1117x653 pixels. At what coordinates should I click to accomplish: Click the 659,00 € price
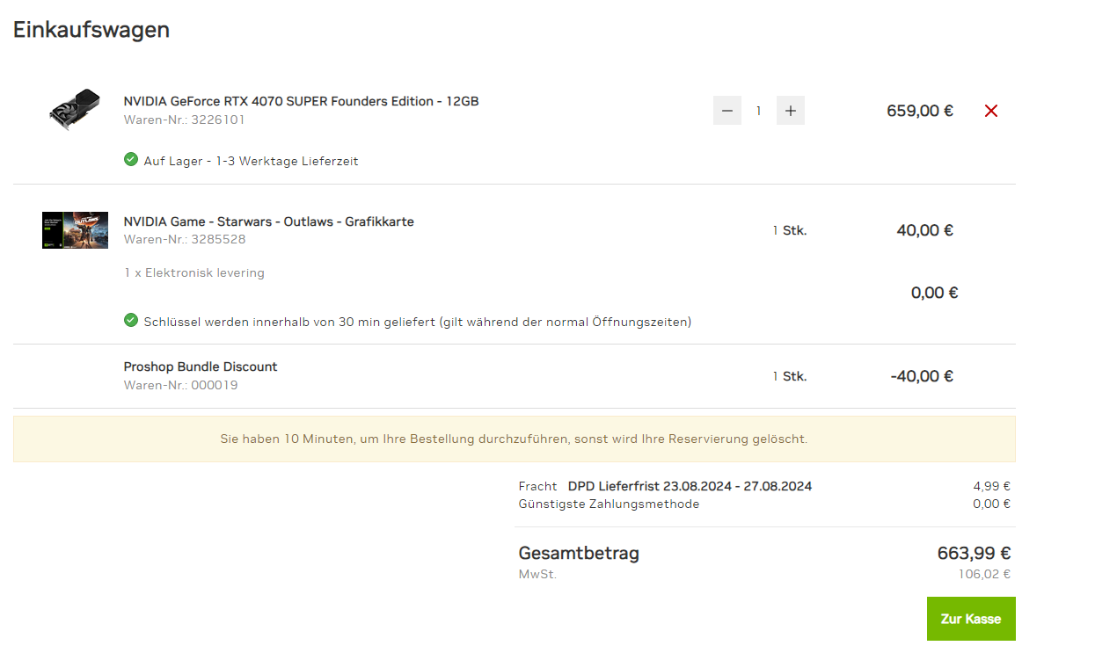tap(920, 111)
